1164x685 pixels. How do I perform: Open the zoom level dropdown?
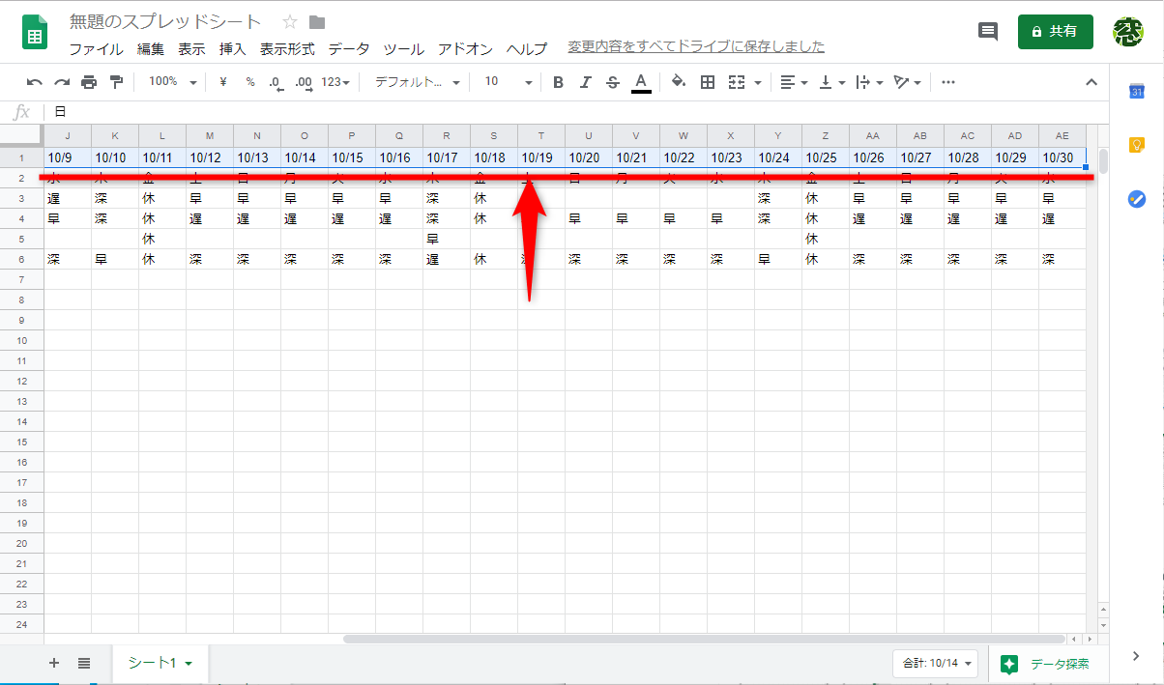[171, 82]
